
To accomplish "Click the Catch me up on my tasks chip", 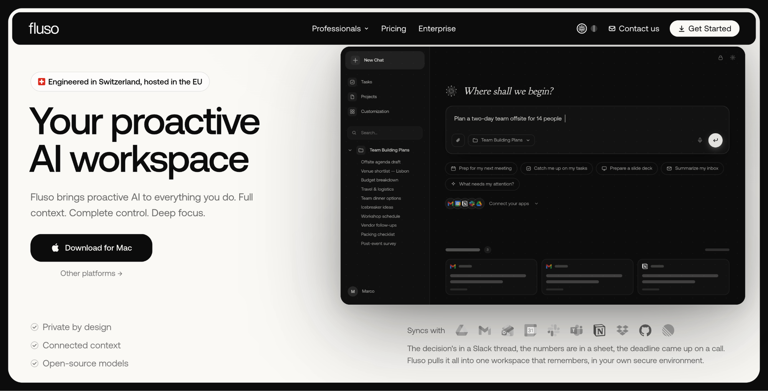I will (556, 168).
